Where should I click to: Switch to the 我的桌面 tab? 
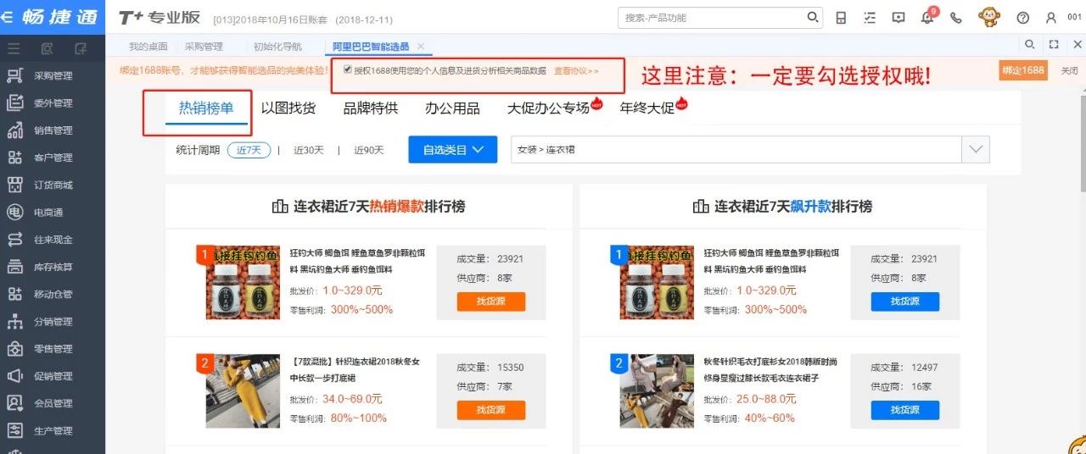coord(148,47)
